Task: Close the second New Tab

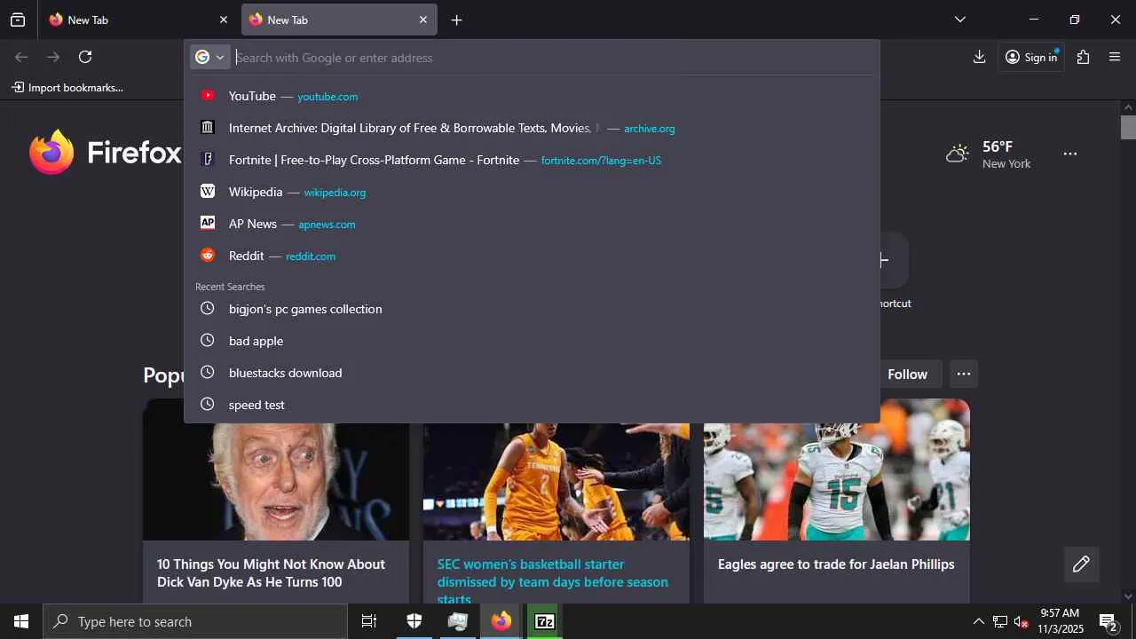Action: [x=423, y=20]
